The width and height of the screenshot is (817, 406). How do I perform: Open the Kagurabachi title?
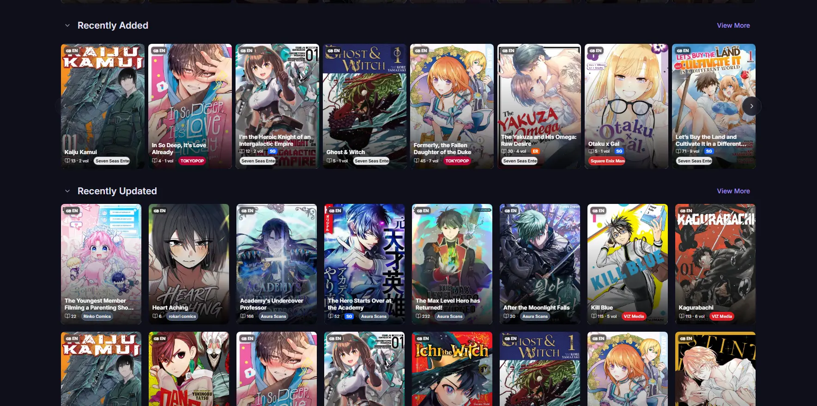click(x=696, y=308)
